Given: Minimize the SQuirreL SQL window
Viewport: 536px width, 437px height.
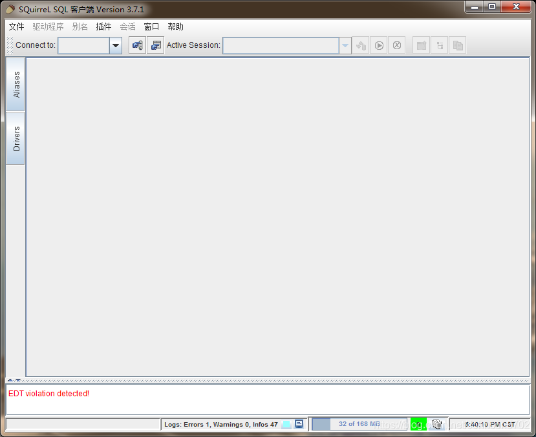Looking at the screenshot, I should (475, 7).
